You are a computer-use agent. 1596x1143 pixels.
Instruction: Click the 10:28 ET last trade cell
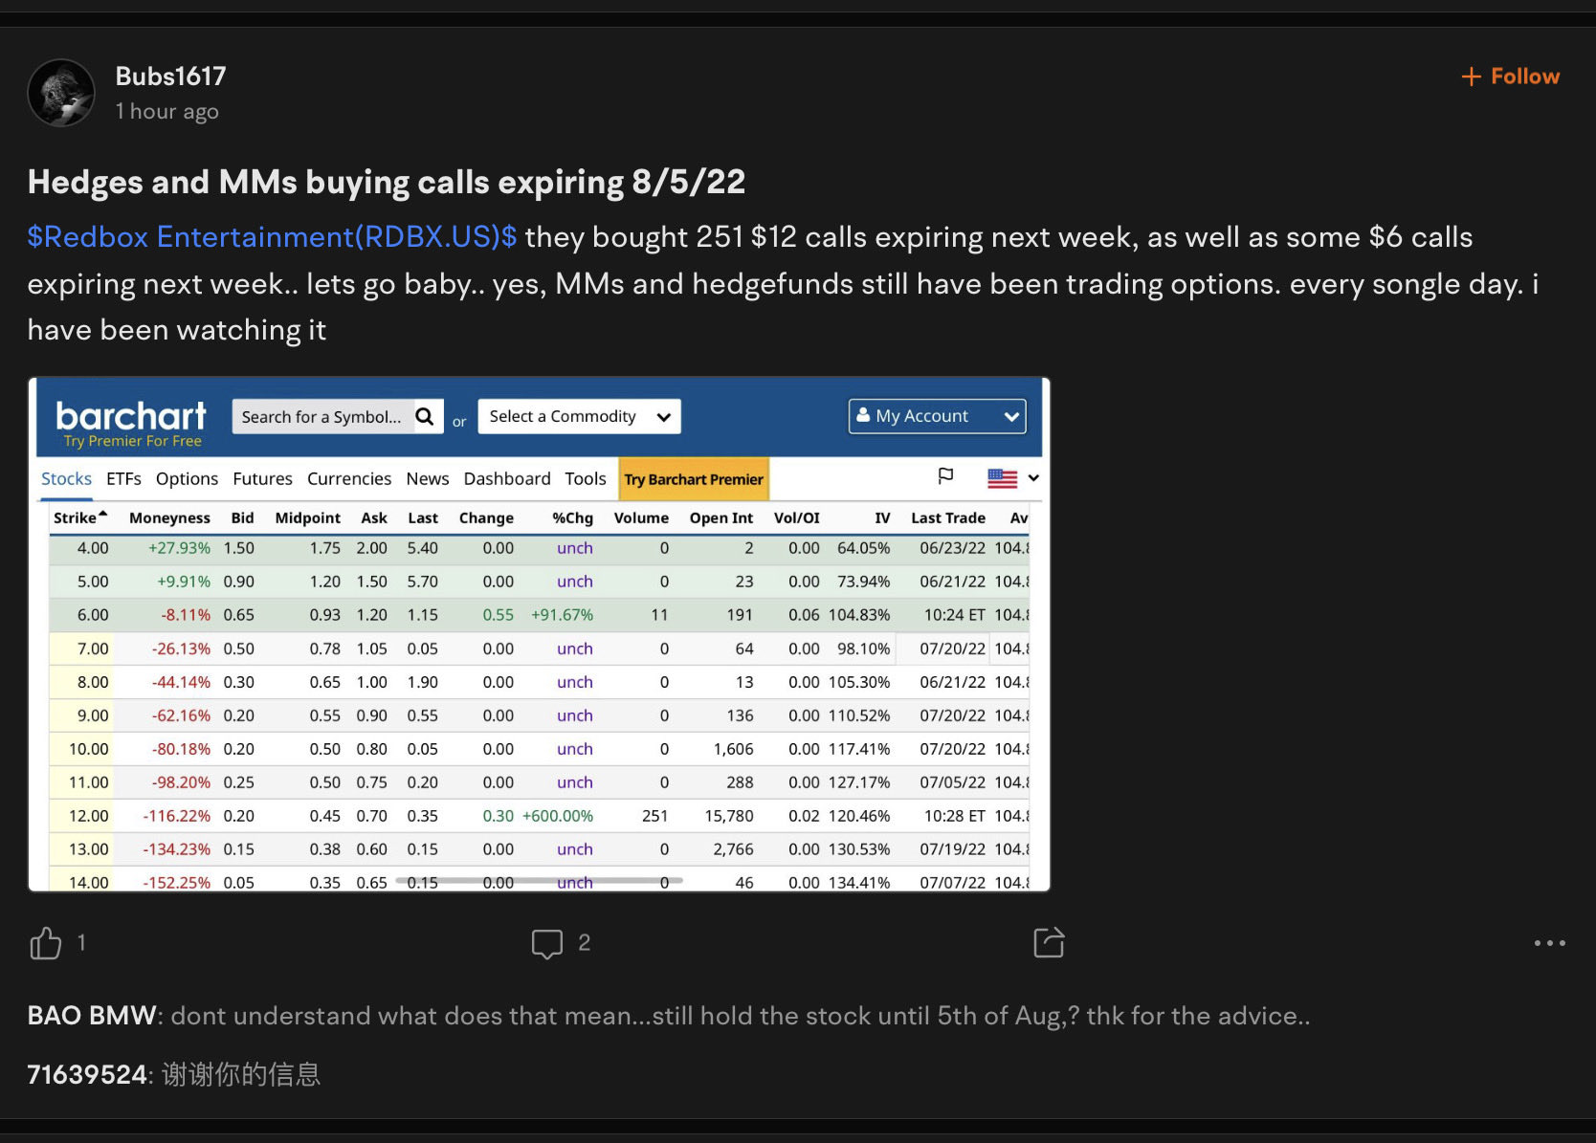[955, 816]
